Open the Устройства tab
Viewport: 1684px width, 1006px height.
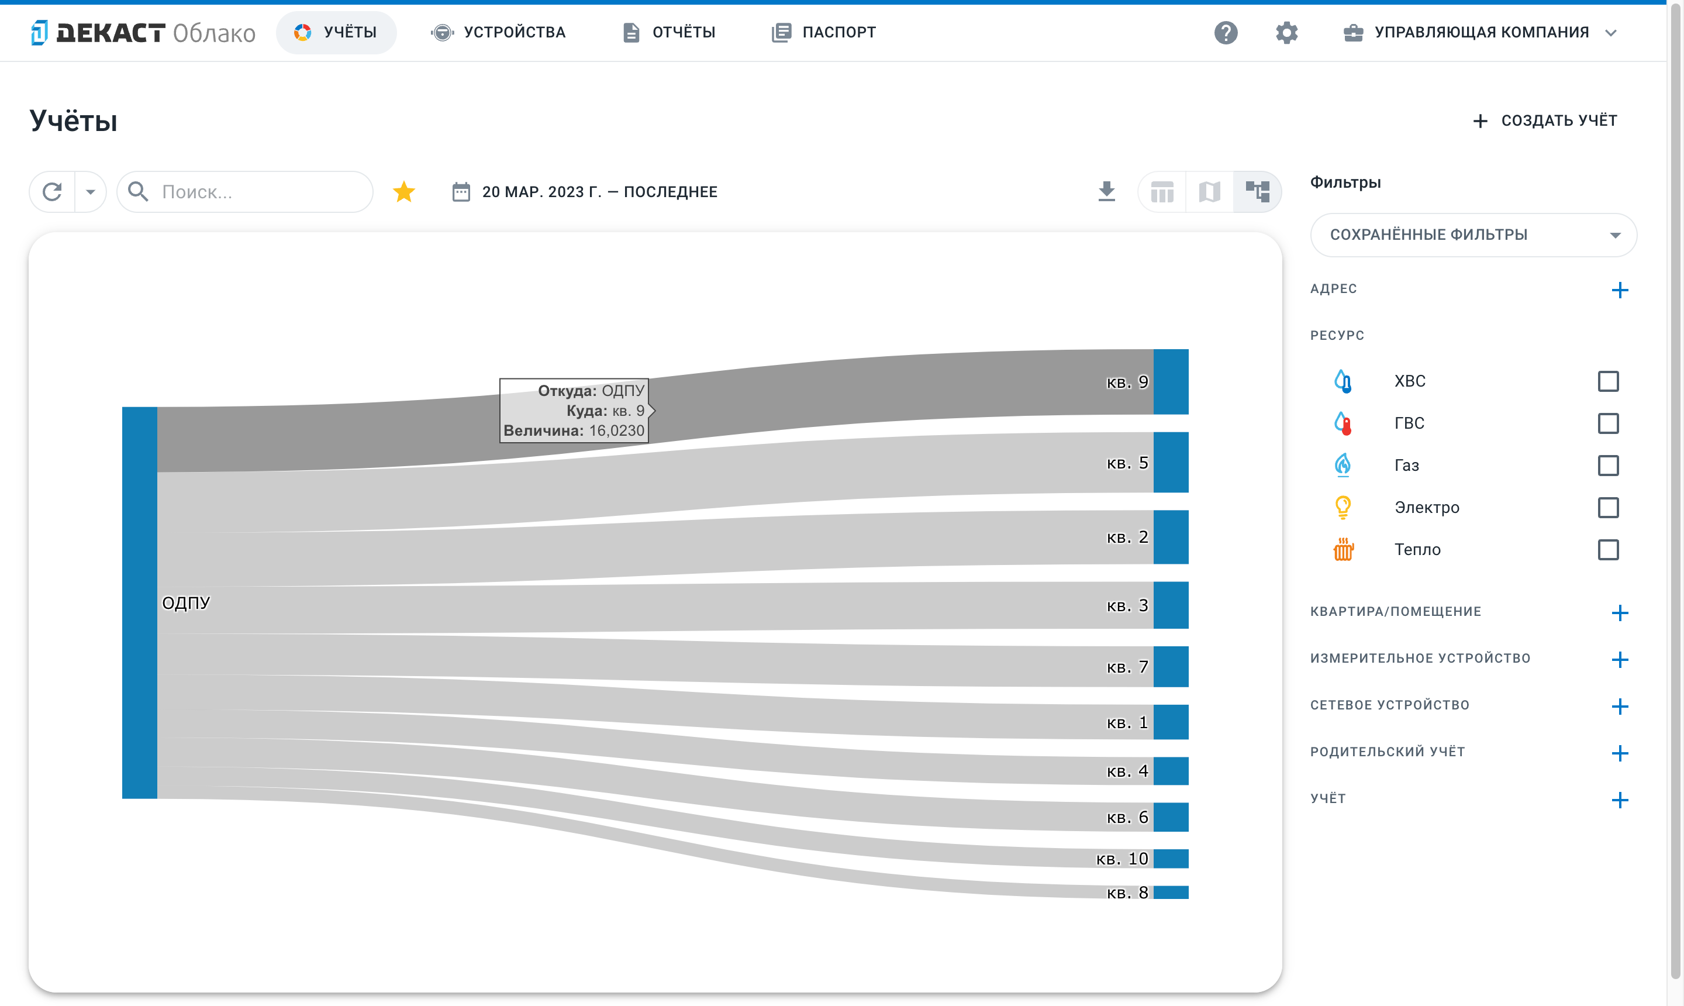(498, 33)
